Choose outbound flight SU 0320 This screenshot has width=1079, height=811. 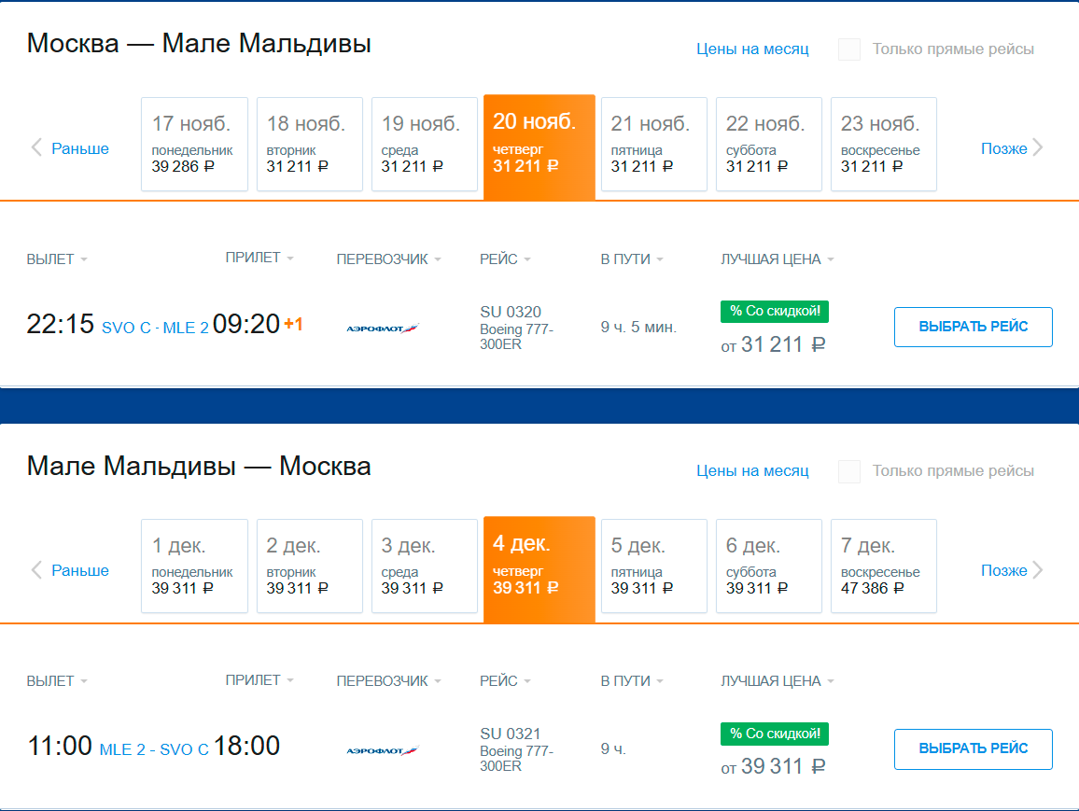[x=973, y=327]
